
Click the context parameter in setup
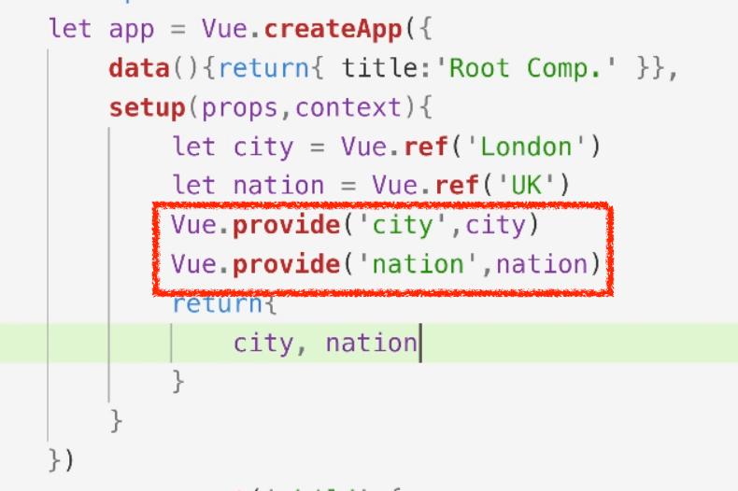348,108
